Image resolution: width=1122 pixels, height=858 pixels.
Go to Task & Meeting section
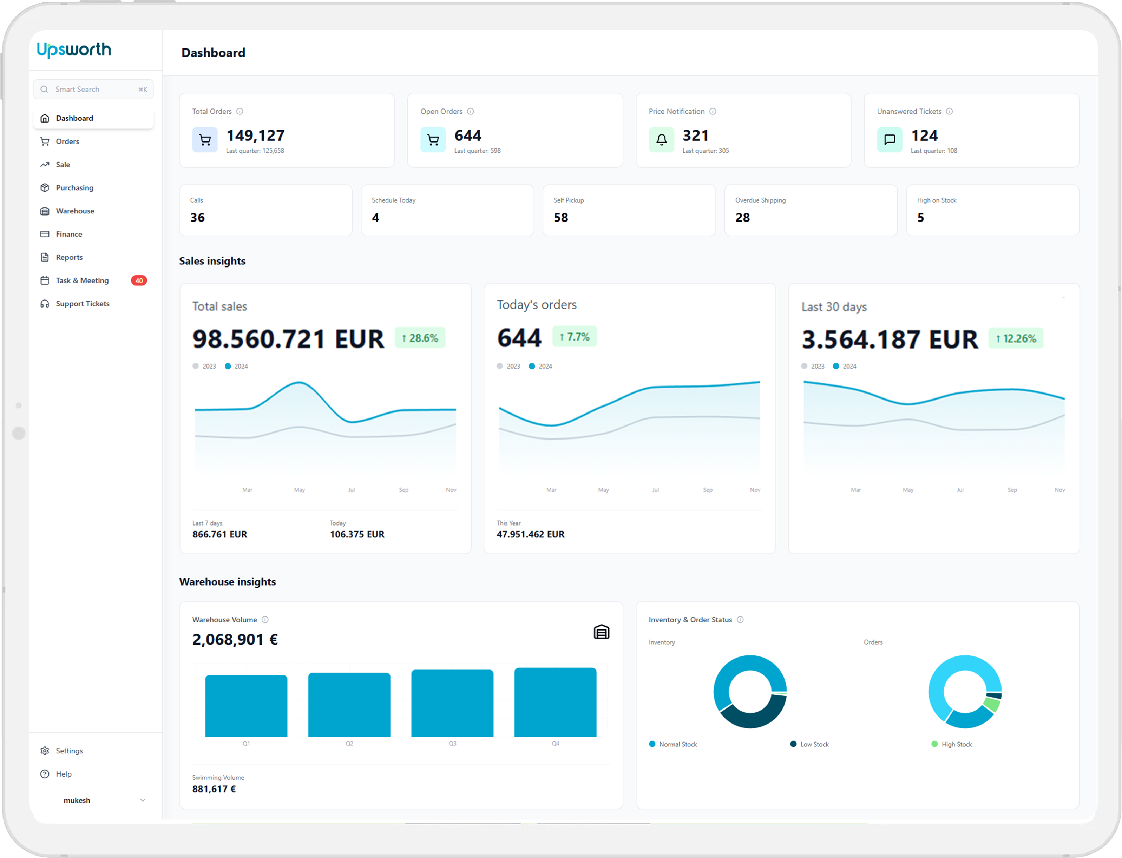coord(82,280)
